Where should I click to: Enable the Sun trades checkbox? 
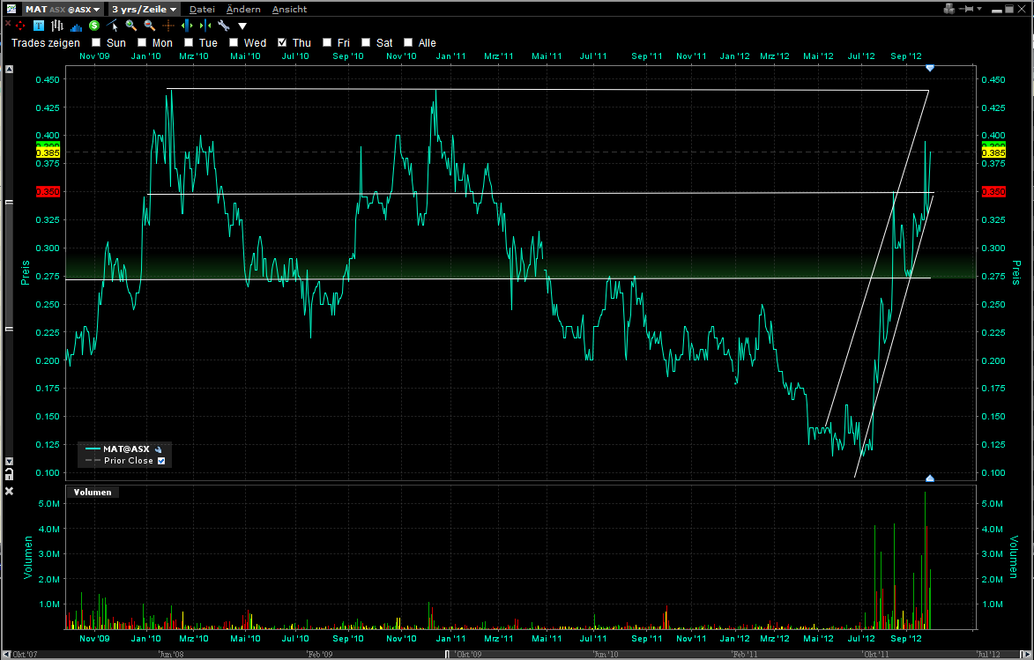[x=96, y=42]
